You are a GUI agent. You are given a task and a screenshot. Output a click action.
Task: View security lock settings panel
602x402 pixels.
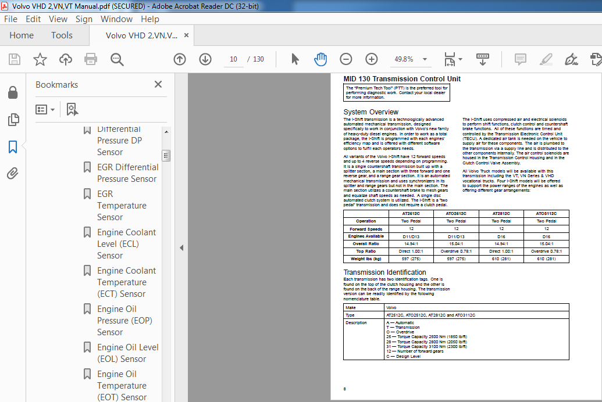[x=13, y=92]
